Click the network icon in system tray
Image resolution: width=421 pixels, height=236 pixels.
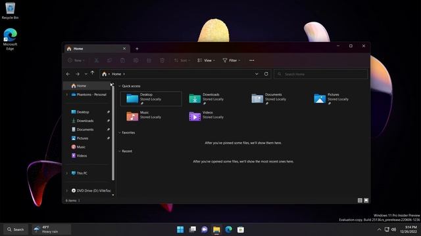point(387,229)
